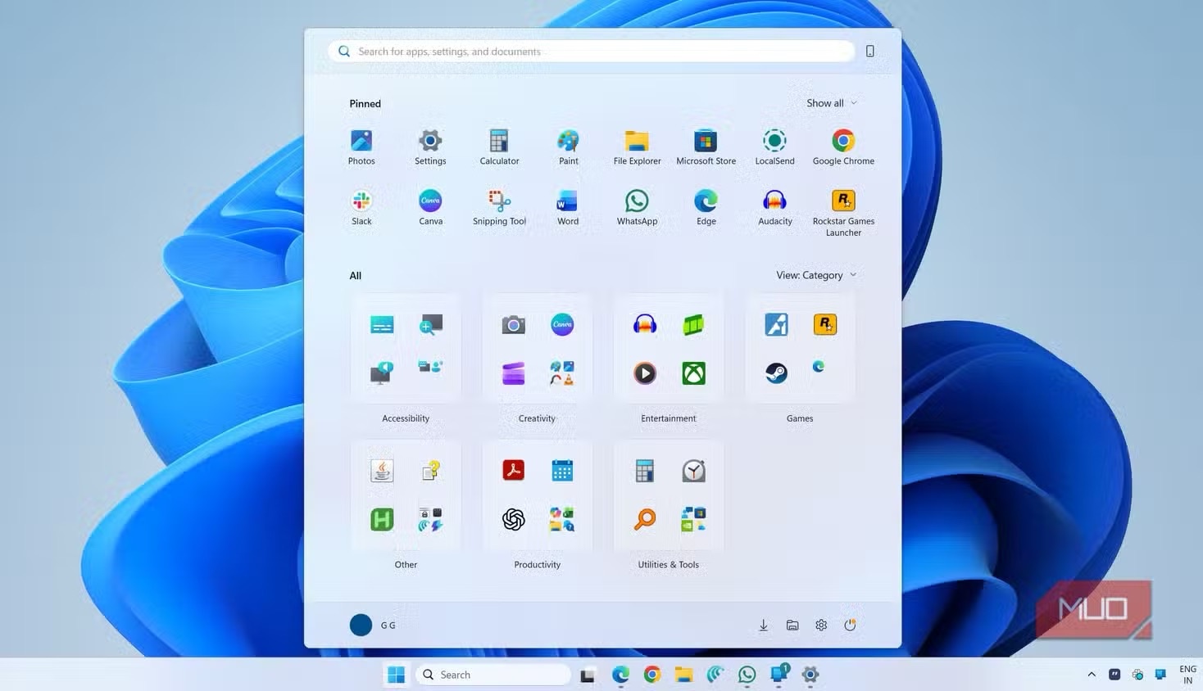Open Settings via the gear in Start menu footer
The width and height of the screenshot is (1203, 691).
(820, 625)
